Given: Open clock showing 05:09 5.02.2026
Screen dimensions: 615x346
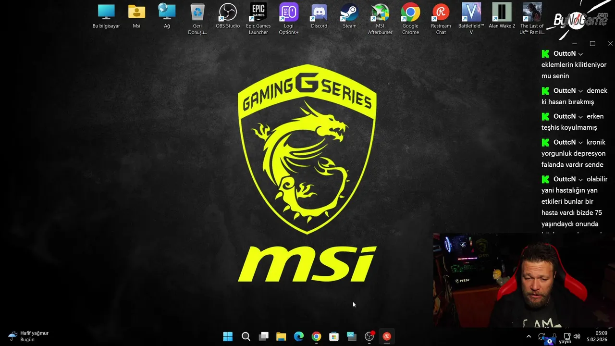Looking at the screenshot, I should click(597, 336).
